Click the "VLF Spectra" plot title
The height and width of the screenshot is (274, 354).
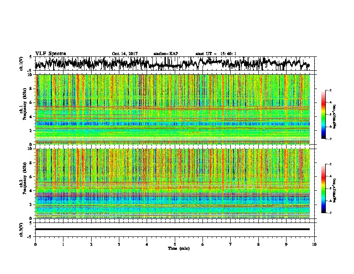(x=51, y=54)
